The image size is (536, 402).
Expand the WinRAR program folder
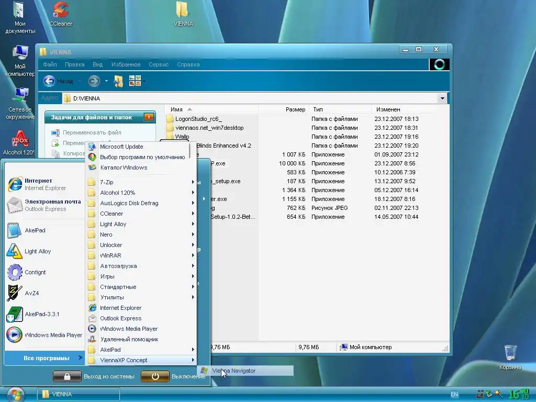click(141, 255)
